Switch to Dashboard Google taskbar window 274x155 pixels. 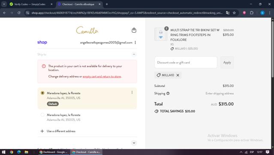54,152
